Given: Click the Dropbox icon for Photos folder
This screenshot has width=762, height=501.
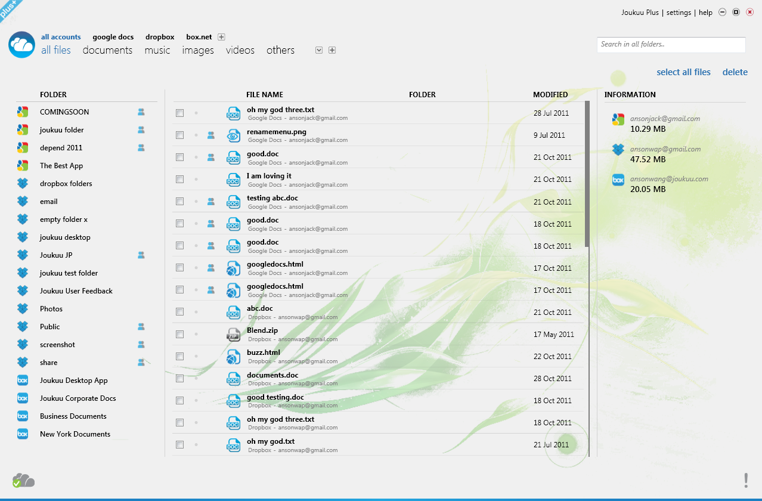Looking at the screenshot, I should (x=23, y=308).
